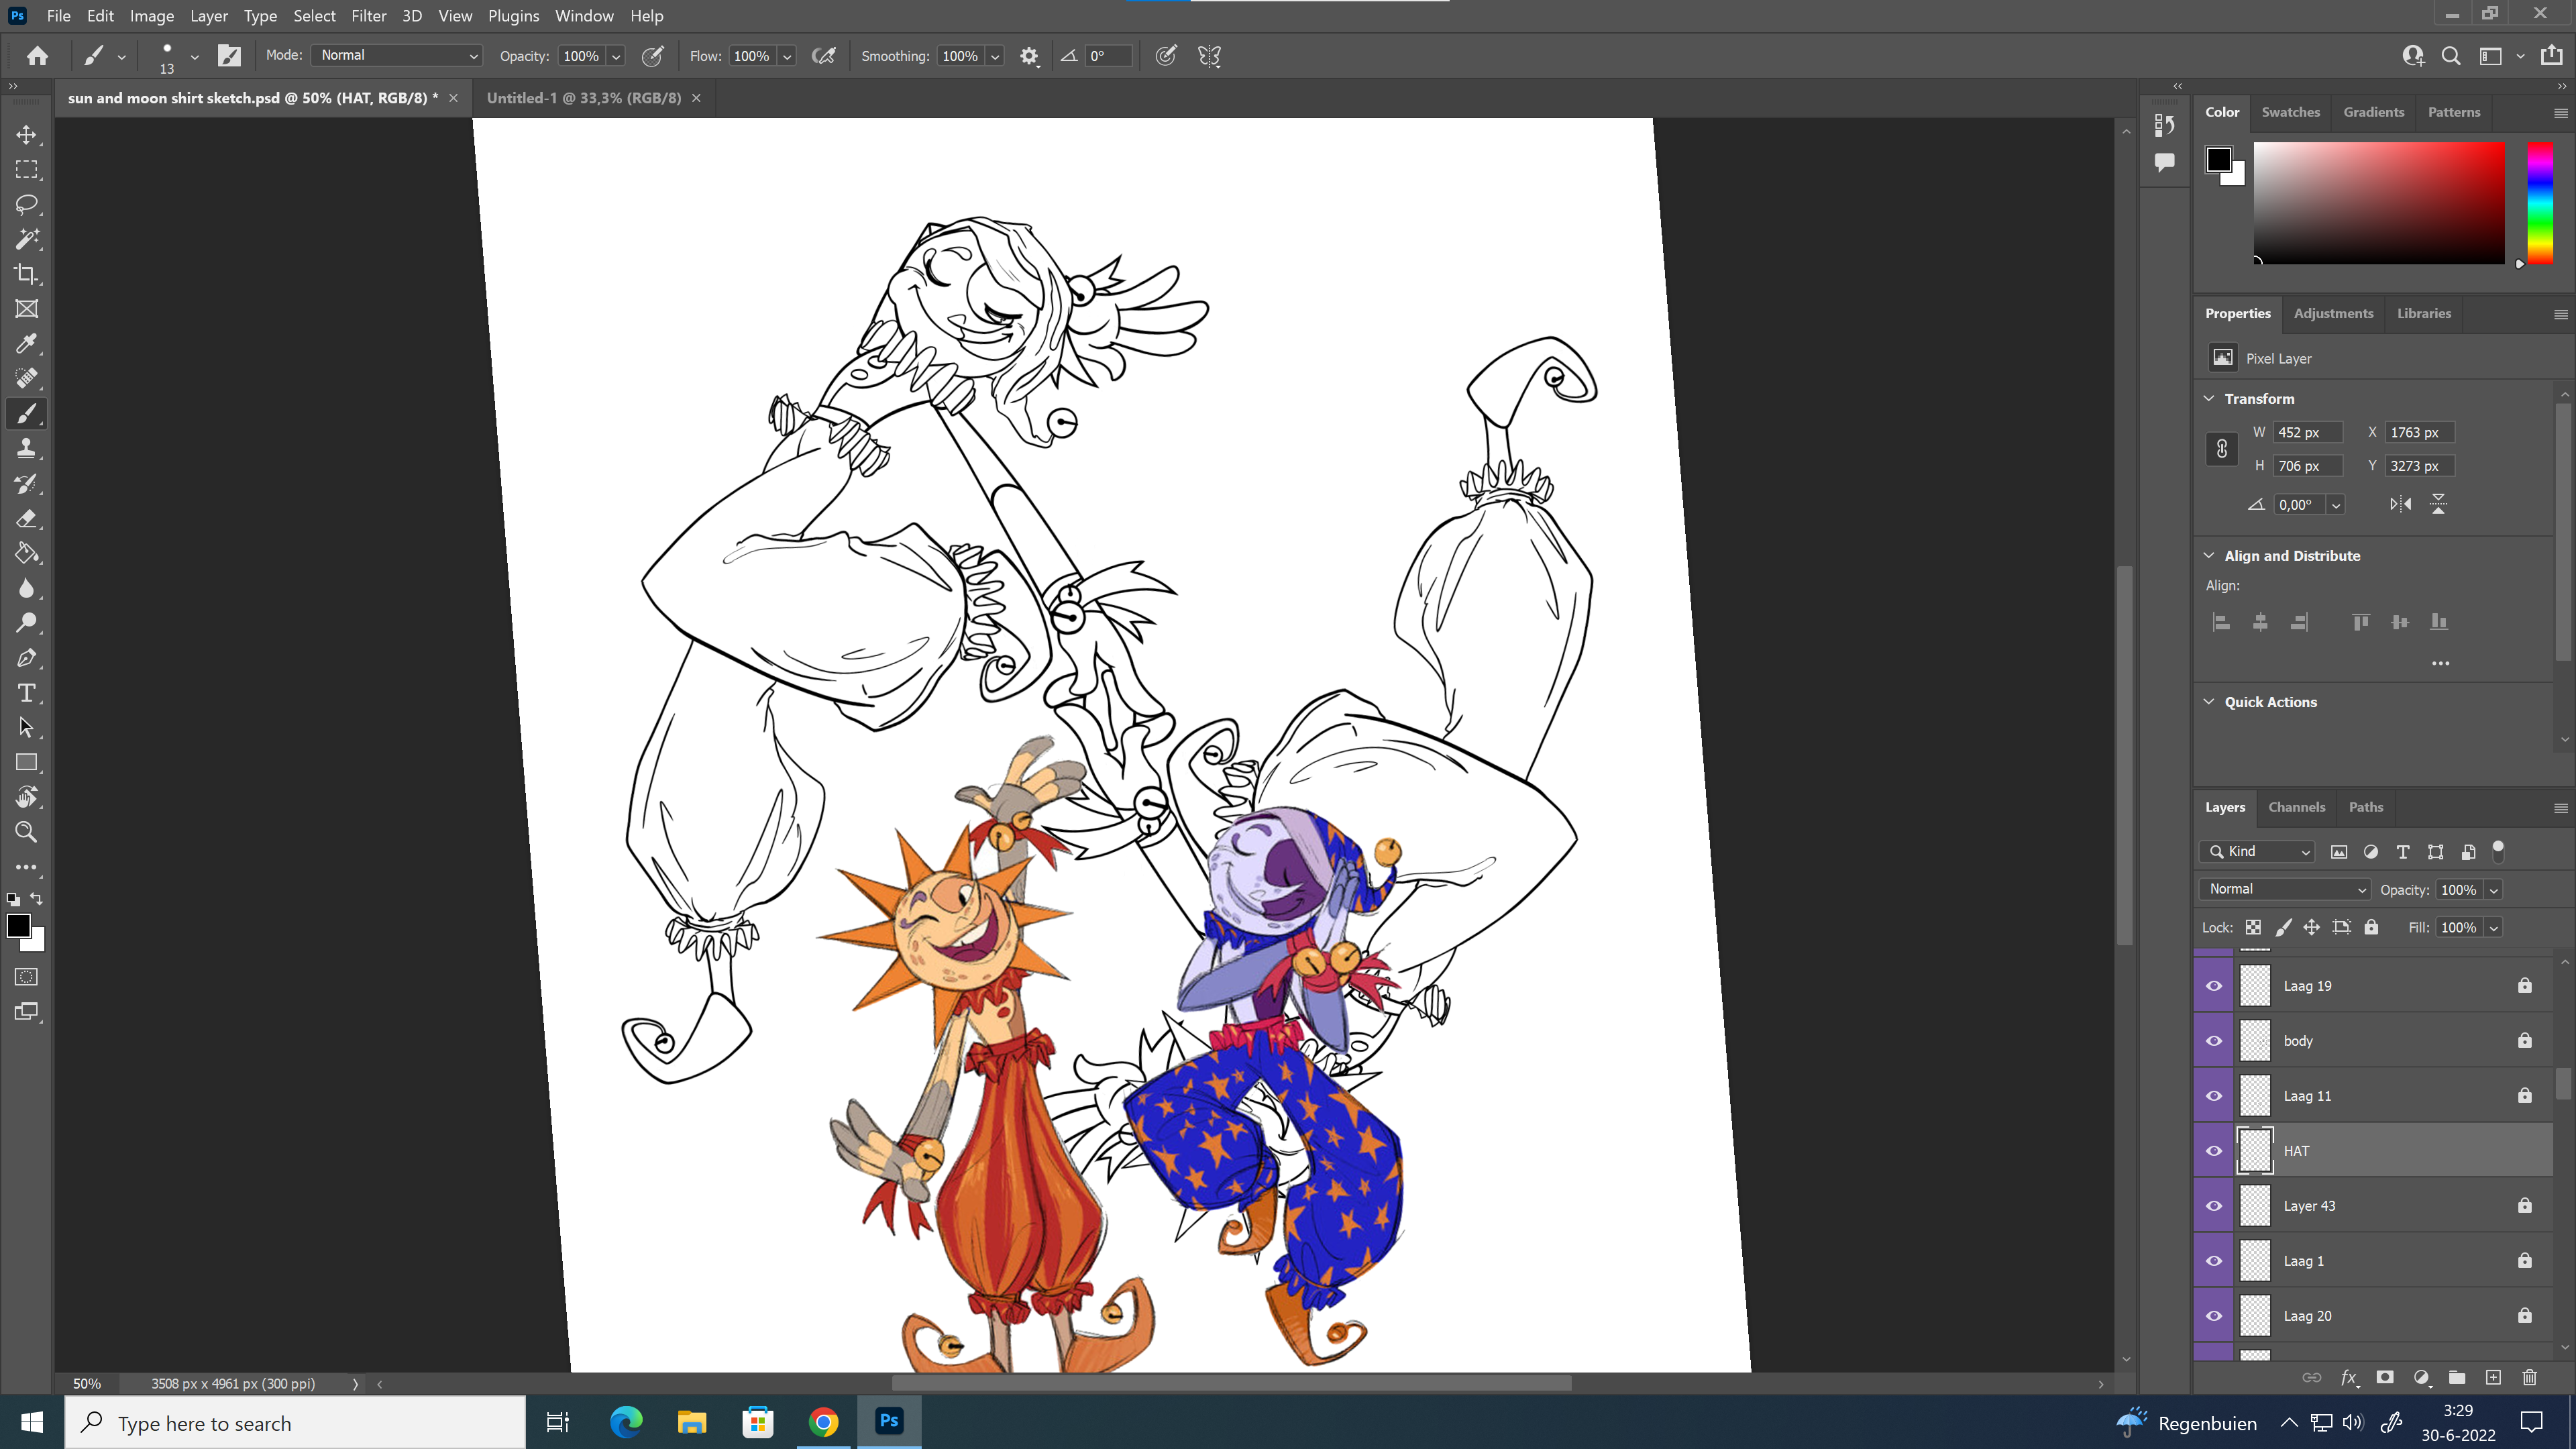Select the Eraser tool
Screen dimensions: 2576x1449
[x=27, y=519]
